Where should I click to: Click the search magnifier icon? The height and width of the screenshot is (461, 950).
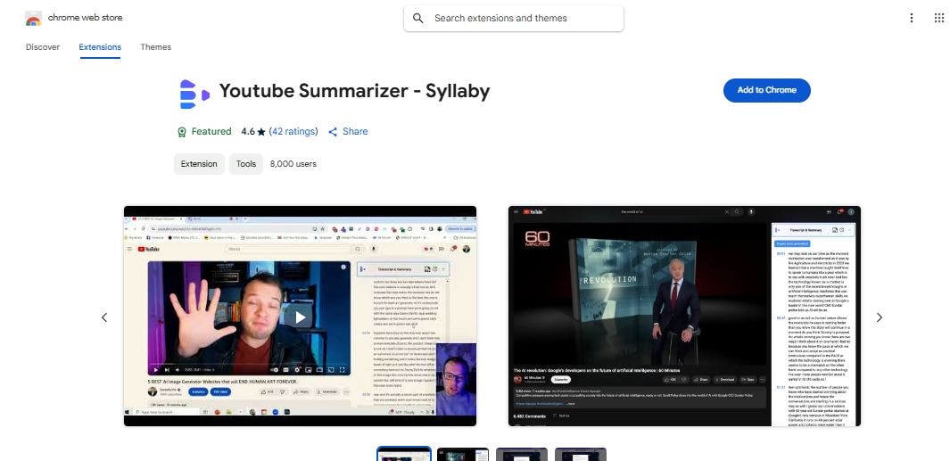418,18
